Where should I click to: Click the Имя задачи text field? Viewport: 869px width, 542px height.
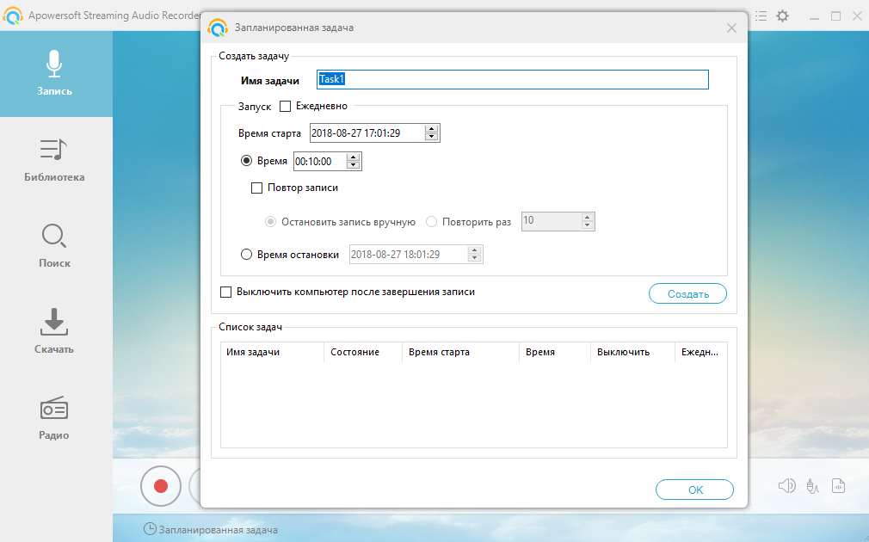coord(513,79)
